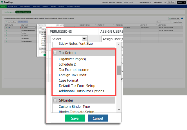This screenshot has height=130, width=187.
Task: Click the green checkmark to save row edit
Action: [x=6, y=28]
